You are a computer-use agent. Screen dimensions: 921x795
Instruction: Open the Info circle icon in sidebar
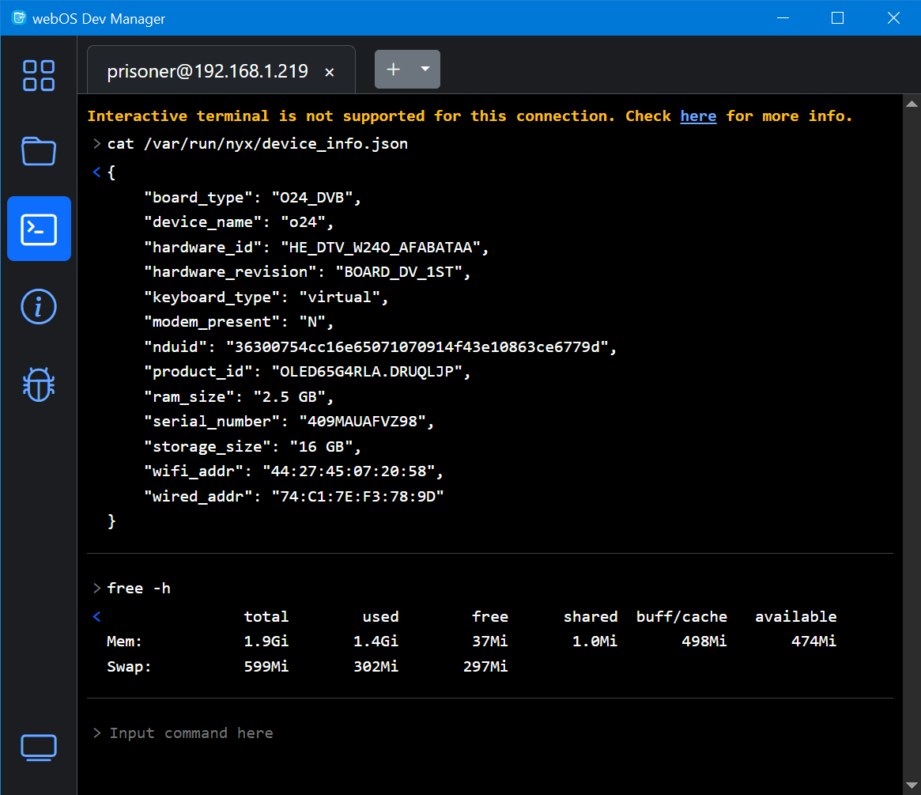click(x=39, y=306)
